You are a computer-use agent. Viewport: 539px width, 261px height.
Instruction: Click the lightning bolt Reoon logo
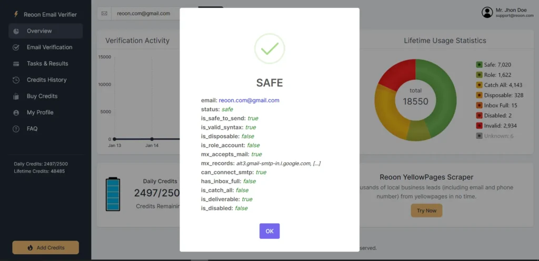click(16, 15)
